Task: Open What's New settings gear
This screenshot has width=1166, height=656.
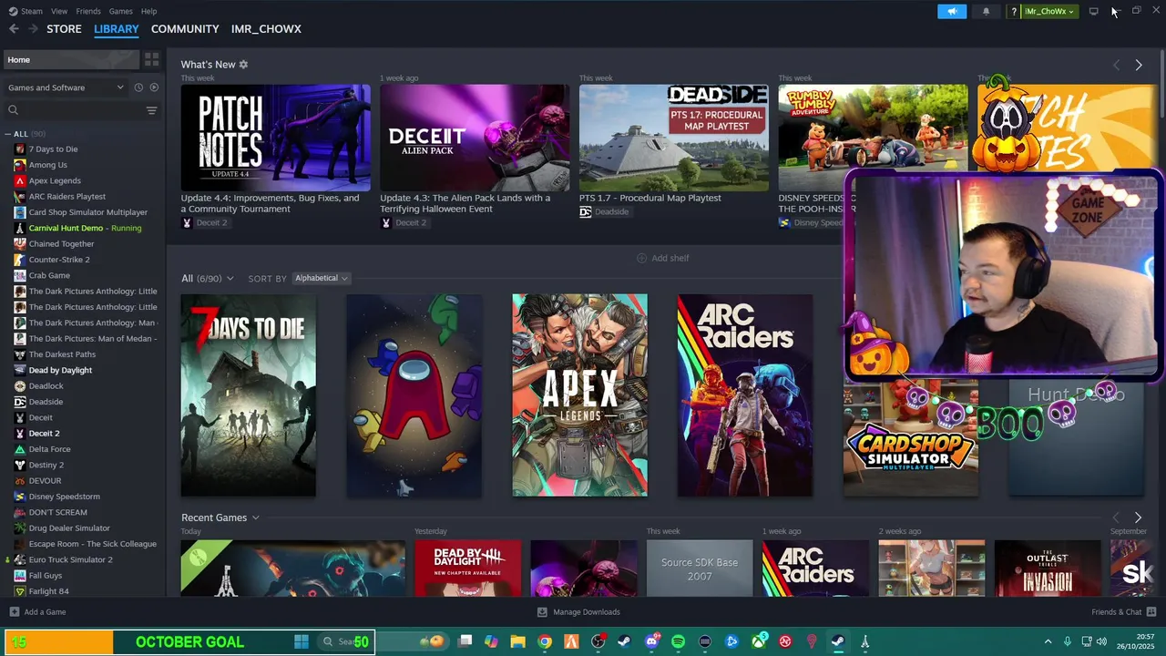Action: (x=243, y=65)
